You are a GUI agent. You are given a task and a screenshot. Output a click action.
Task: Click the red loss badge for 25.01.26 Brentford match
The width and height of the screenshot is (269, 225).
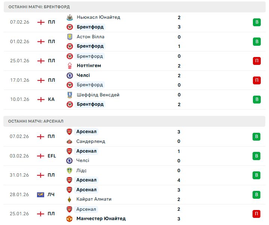coord(257,61)
